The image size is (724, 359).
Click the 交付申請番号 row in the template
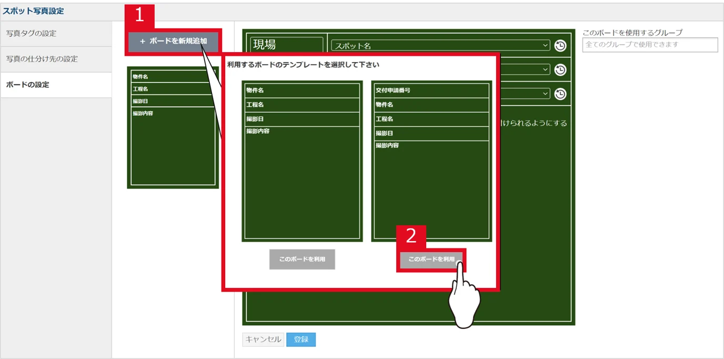[431, 91]
